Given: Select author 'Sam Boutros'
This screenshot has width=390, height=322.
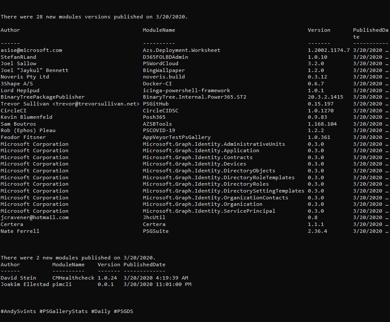Looking at the screenshot, I should point(18,124).
